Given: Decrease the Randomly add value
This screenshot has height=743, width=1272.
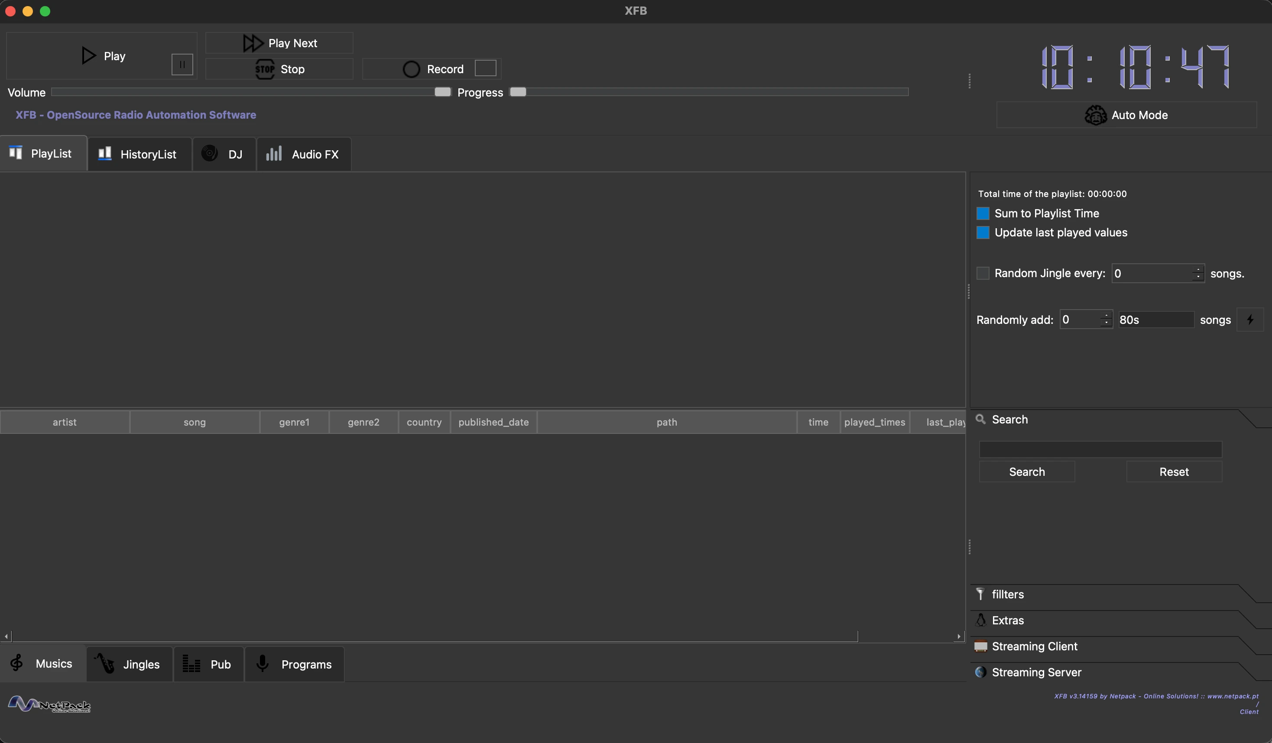Looking at the screenshot, I should tap(1107, 324).
